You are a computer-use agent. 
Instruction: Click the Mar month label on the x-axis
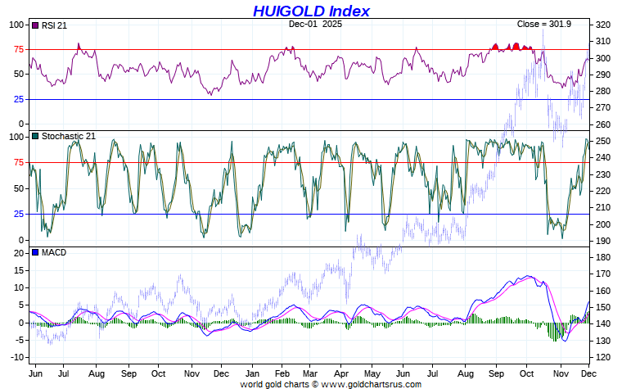point(310,373)
